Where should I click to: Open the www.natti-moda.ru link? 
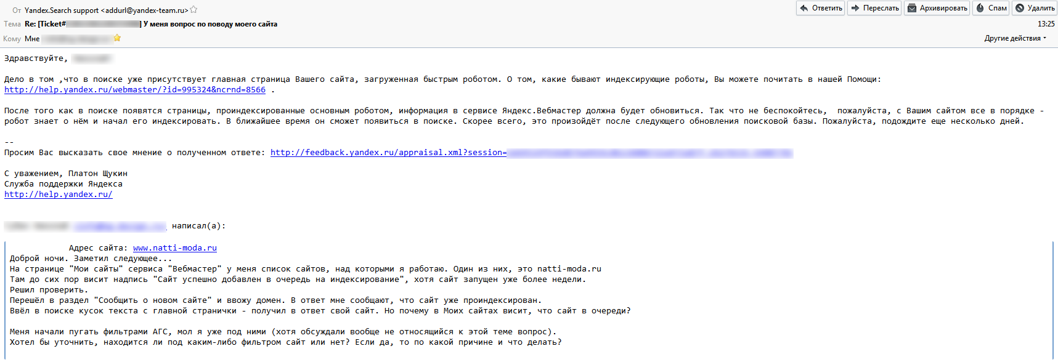pyautogui.click(x=175, y=248)
